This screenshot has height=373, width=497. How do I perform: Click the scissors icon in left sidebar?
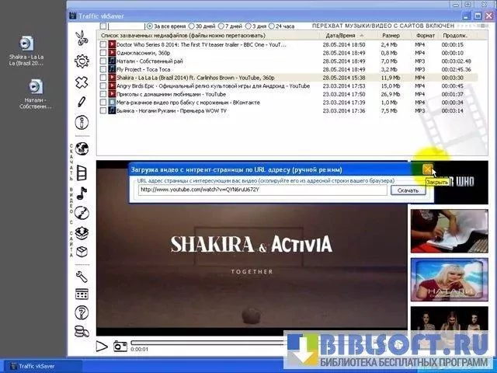(82, 39)
